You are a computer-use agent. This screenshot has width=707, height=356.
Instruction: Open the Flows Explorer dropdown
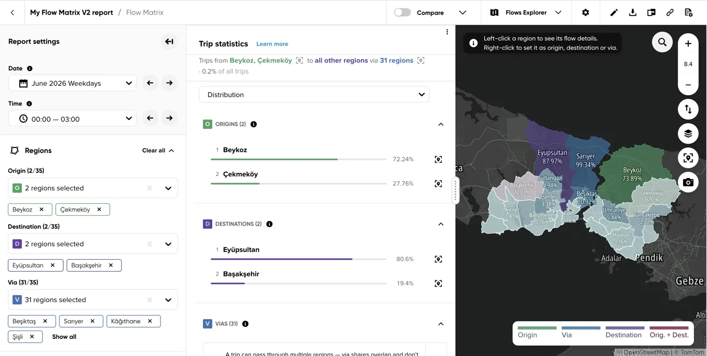click(x=526, y=12)
